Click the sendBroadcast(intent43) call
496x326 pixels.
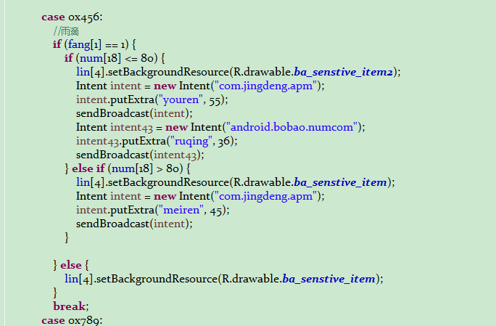click(140, 155)
